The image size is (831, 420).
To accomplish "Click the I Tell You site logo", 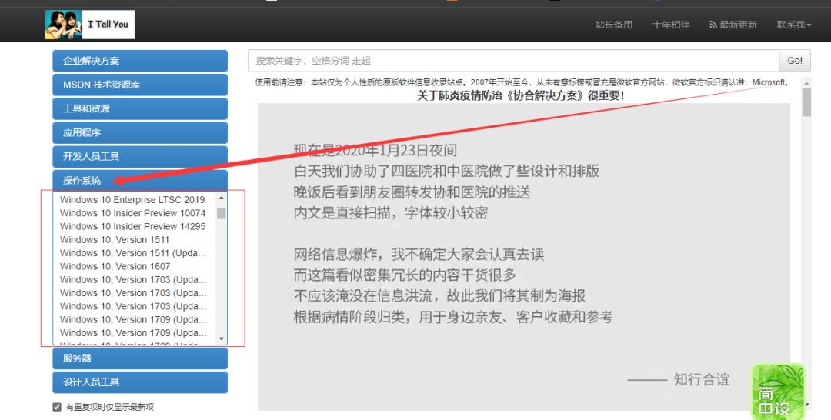I will pos(89,25).
